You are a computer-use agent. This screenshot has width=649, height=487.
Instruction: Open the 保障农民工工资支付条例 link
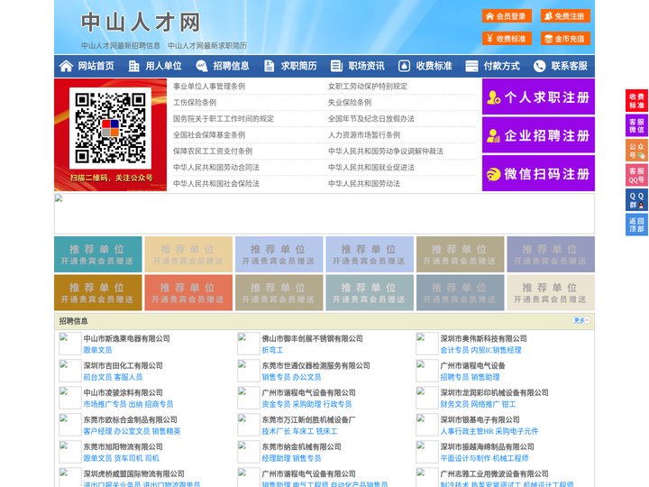pyautogui.click(x=213, y=152)
